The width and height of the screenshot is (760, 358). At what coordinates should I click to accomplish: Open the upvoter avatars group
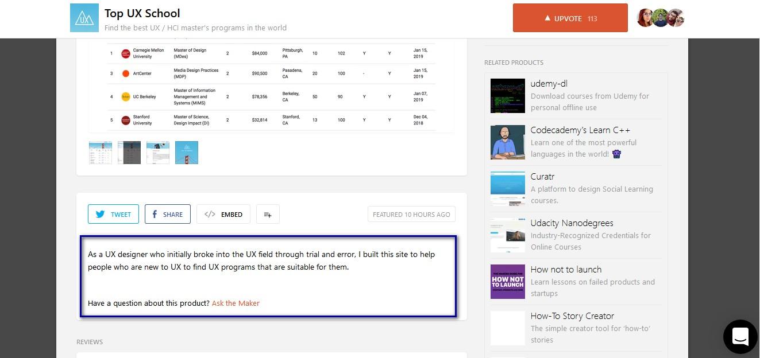[x=661, y=18]
